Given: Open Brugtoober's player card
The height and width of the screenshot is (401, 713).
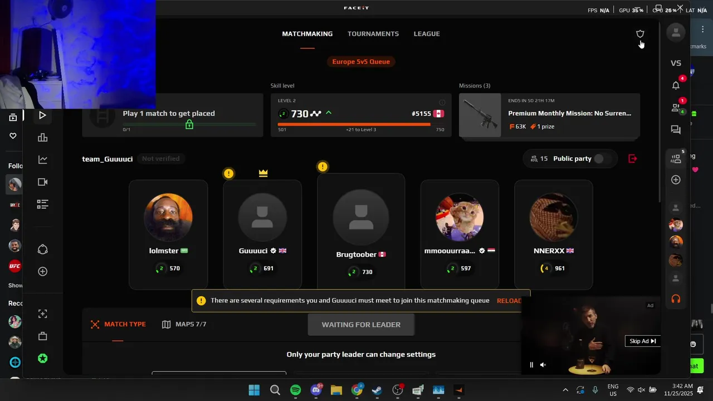Looking at the screenshot, I should [x=361, y=231].
